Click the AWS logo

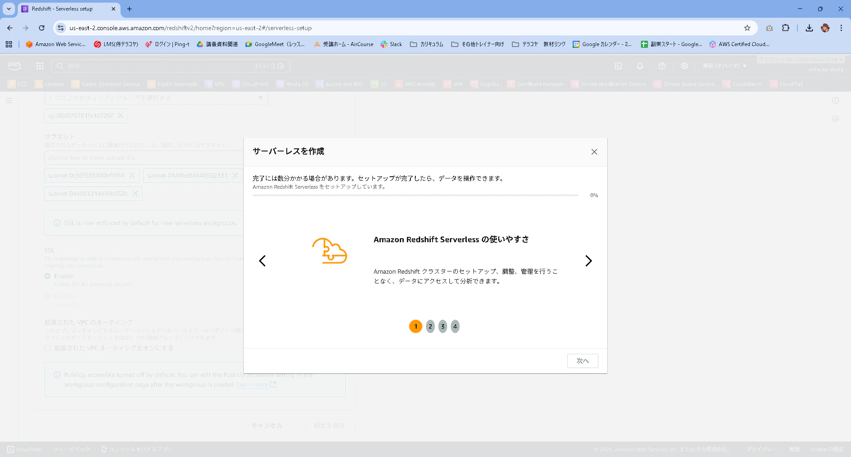click(x=14, y=66)
